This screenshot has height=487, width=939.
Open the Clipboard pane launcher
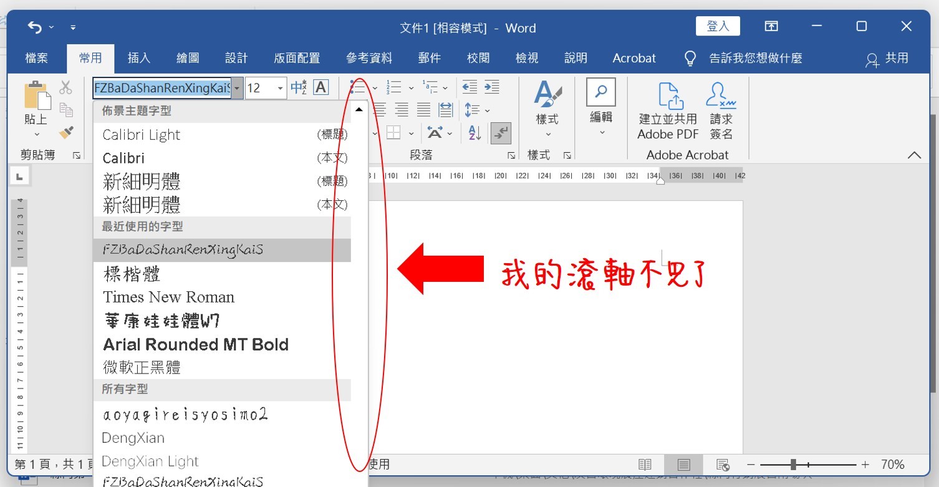pos(77,155)
